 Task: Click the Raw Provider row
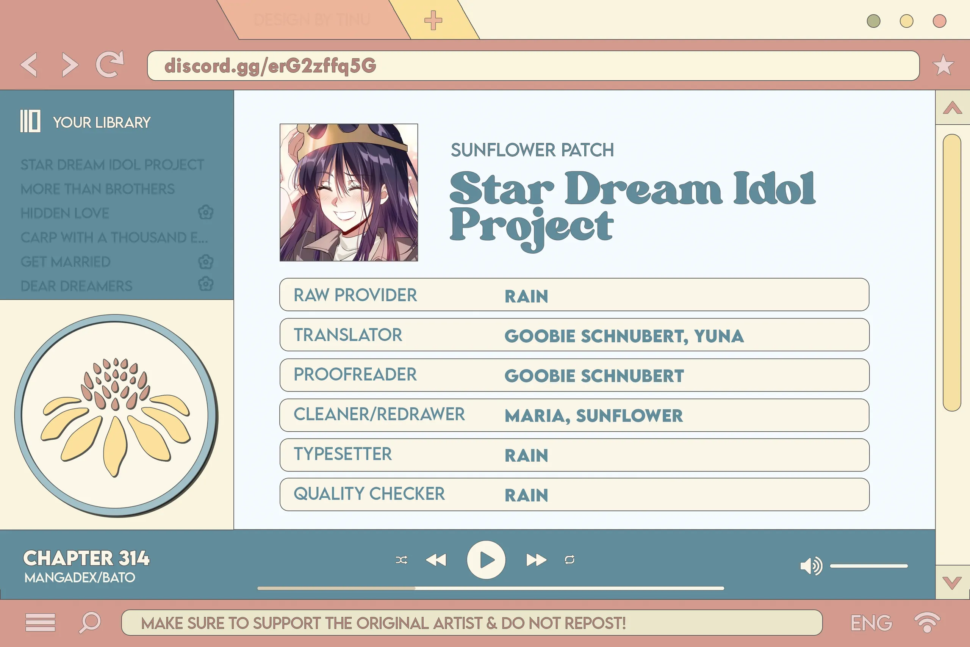pos(574,295)
